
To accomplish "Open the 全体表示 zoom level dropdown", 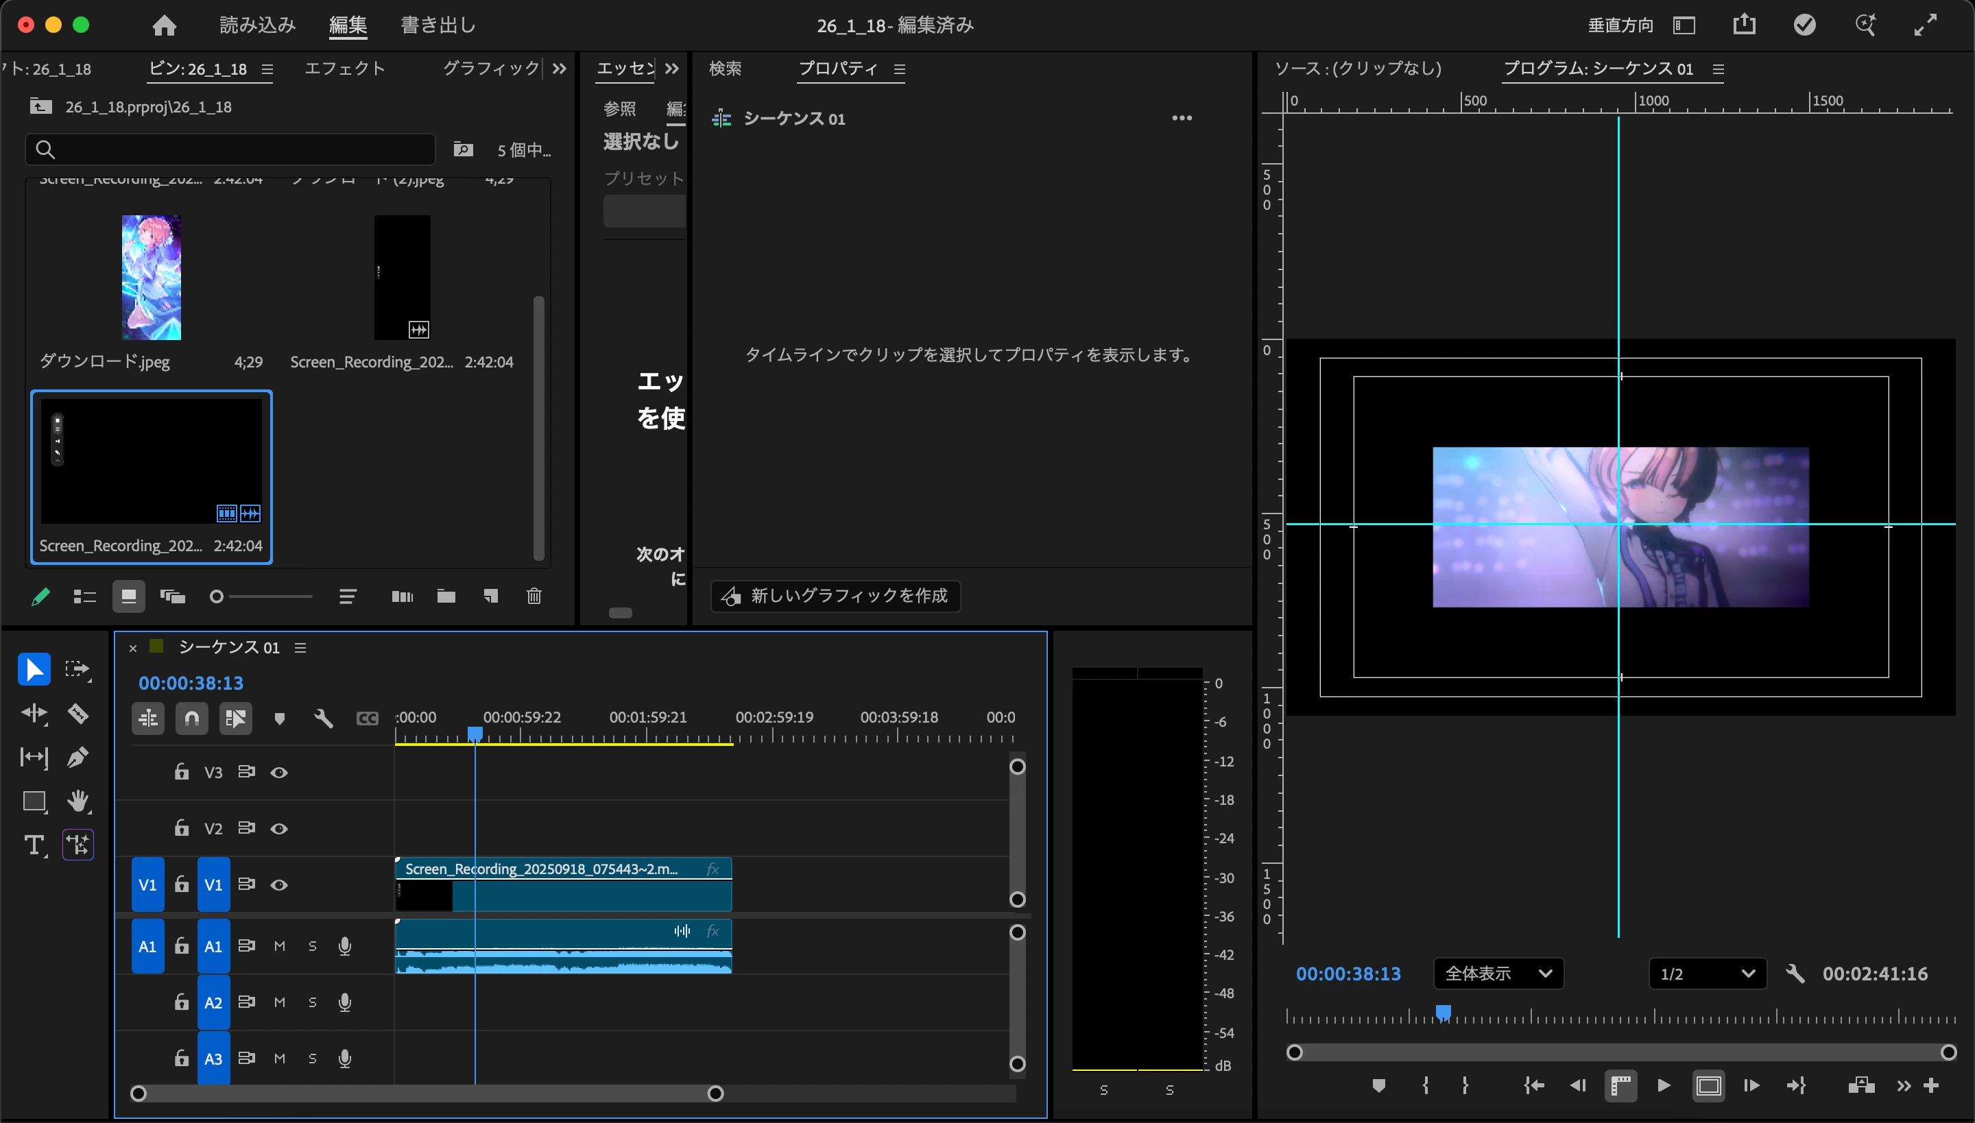I will [1498, 974].
